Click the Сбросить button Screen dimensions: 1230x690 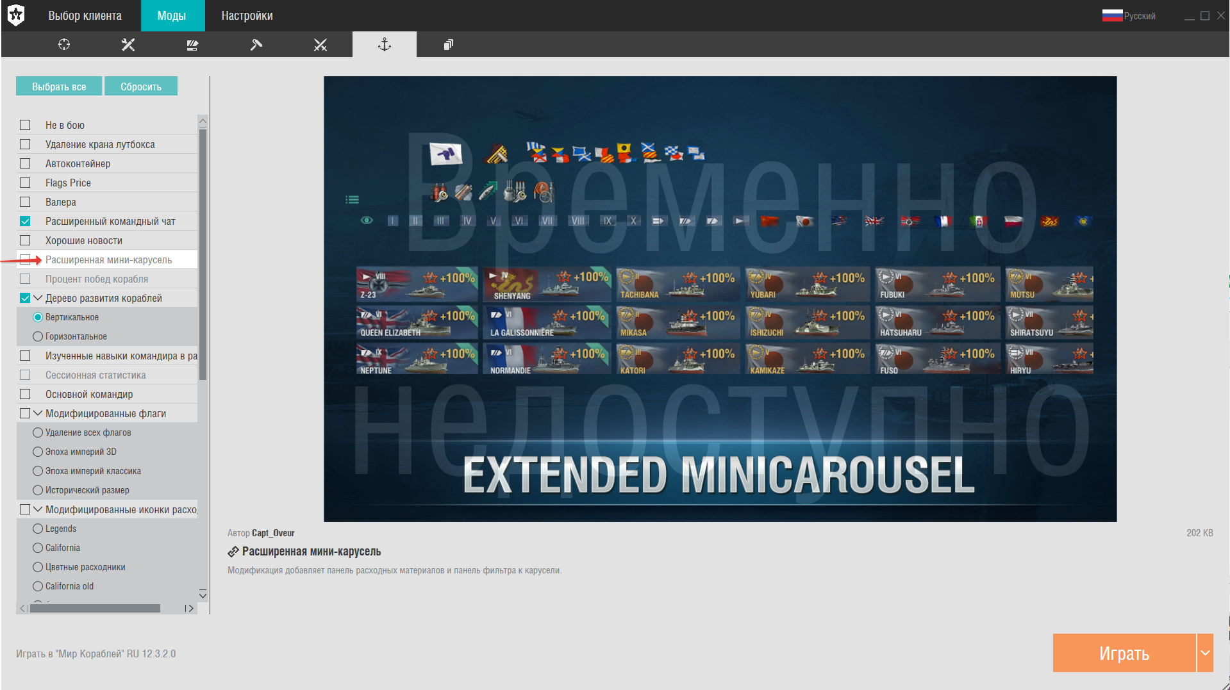tap(141, 86)
